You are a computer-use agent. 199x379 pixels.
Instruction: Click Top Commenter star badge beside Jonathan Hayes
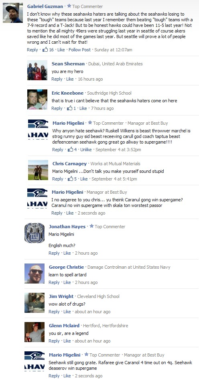pyautogui.click(x=91, y=226)
